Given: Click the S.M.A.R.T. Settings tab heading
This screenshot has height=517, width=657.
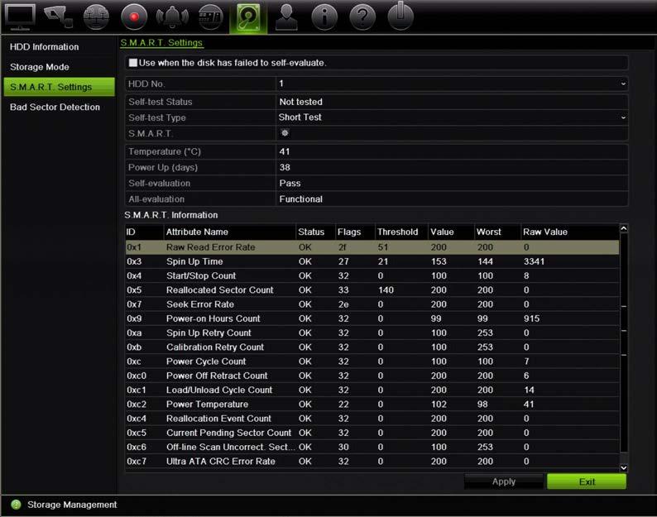Looking at the screenshot, I should tap(161, 43).
